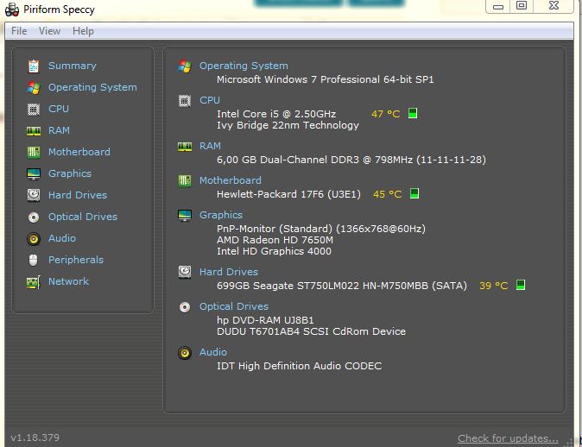Click the text hp DVD-RAM UJ8B1

click(x=265, y=320)
